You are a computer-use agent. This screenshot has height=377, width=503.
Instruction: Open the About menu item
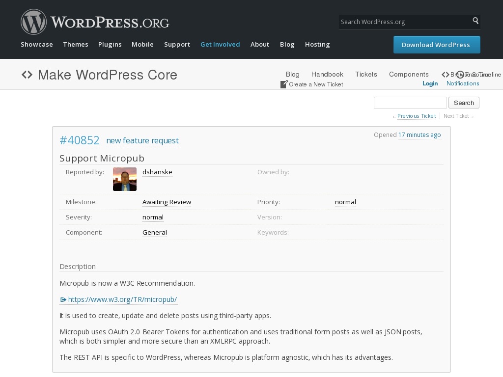coord(260,45)
